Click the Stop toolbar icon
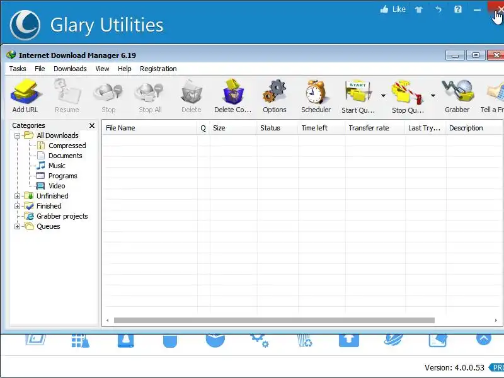Screen dimensions: 504x378 point(108,96)
